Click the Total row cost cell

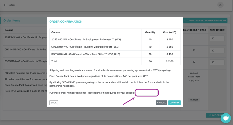pos(170,61)
